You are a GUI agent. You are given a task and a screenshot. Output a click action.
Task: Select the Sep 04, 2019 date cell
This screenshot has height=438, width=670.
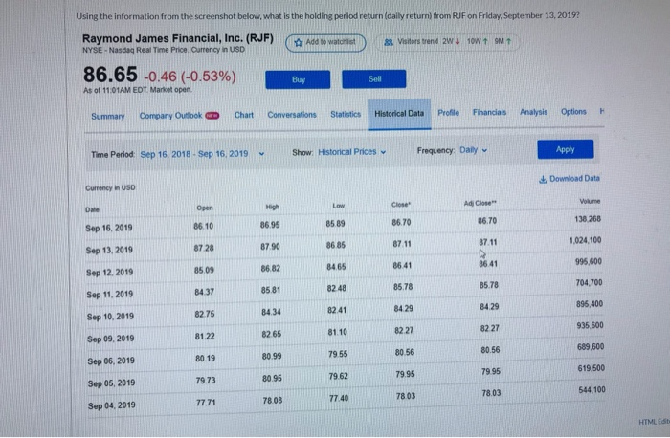tap(112, 405)
